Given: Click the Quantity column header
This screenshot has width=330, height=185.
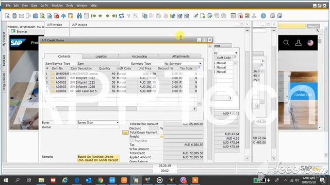Looking at the screenshot, I should (x=105, y=68).
